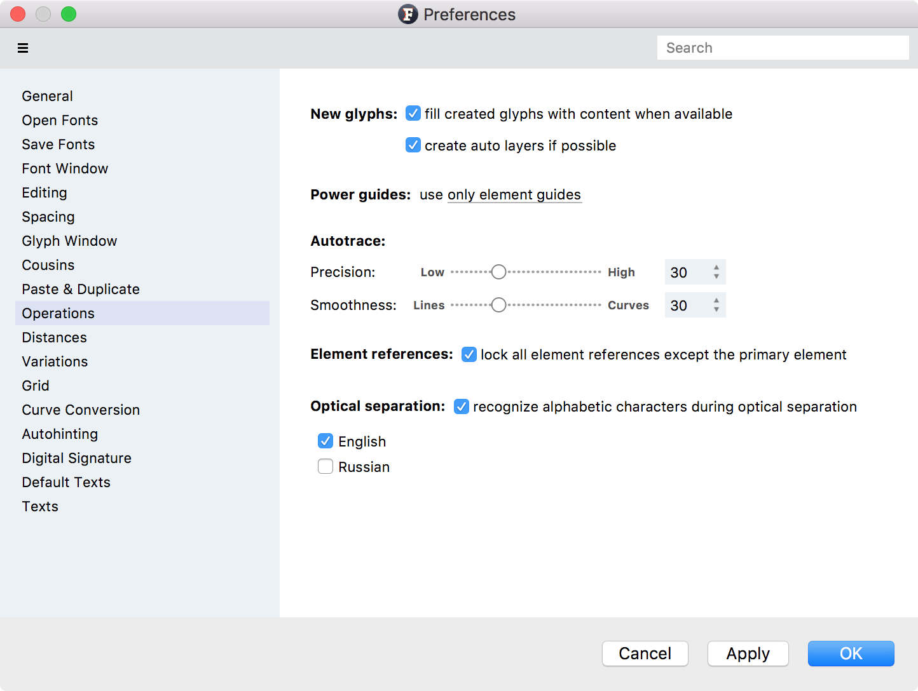Open Digital Signature preferences
This screenshot has height=691, width=918.
tap(142, 458)
